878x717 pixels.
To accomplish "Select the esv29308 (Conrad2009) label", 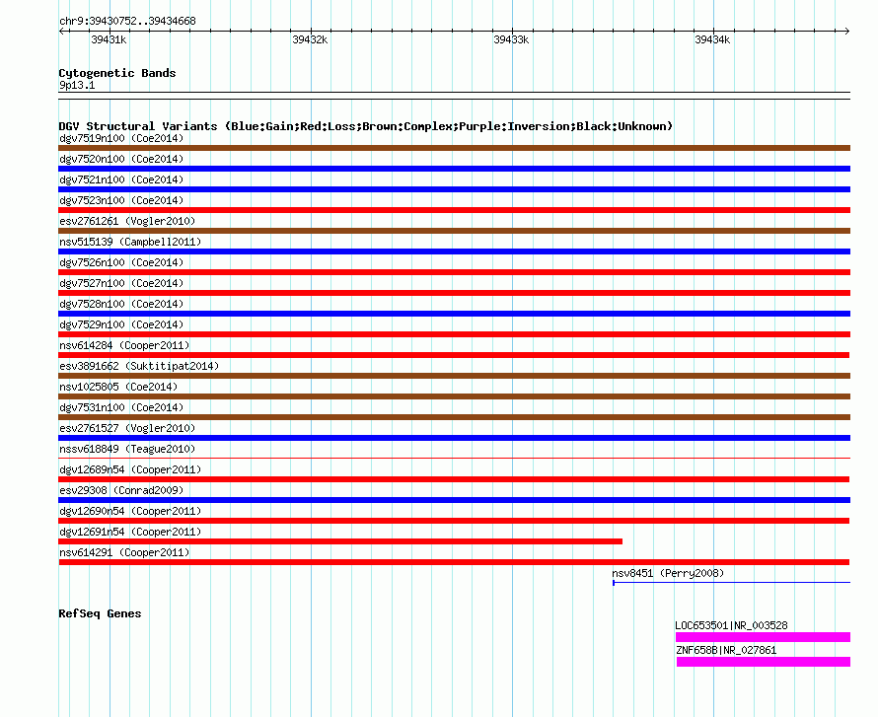I will [121, 490].
